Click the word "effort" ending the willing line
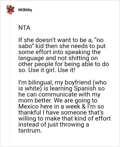Viewport: 120px width, 147px height. (103, 118)
